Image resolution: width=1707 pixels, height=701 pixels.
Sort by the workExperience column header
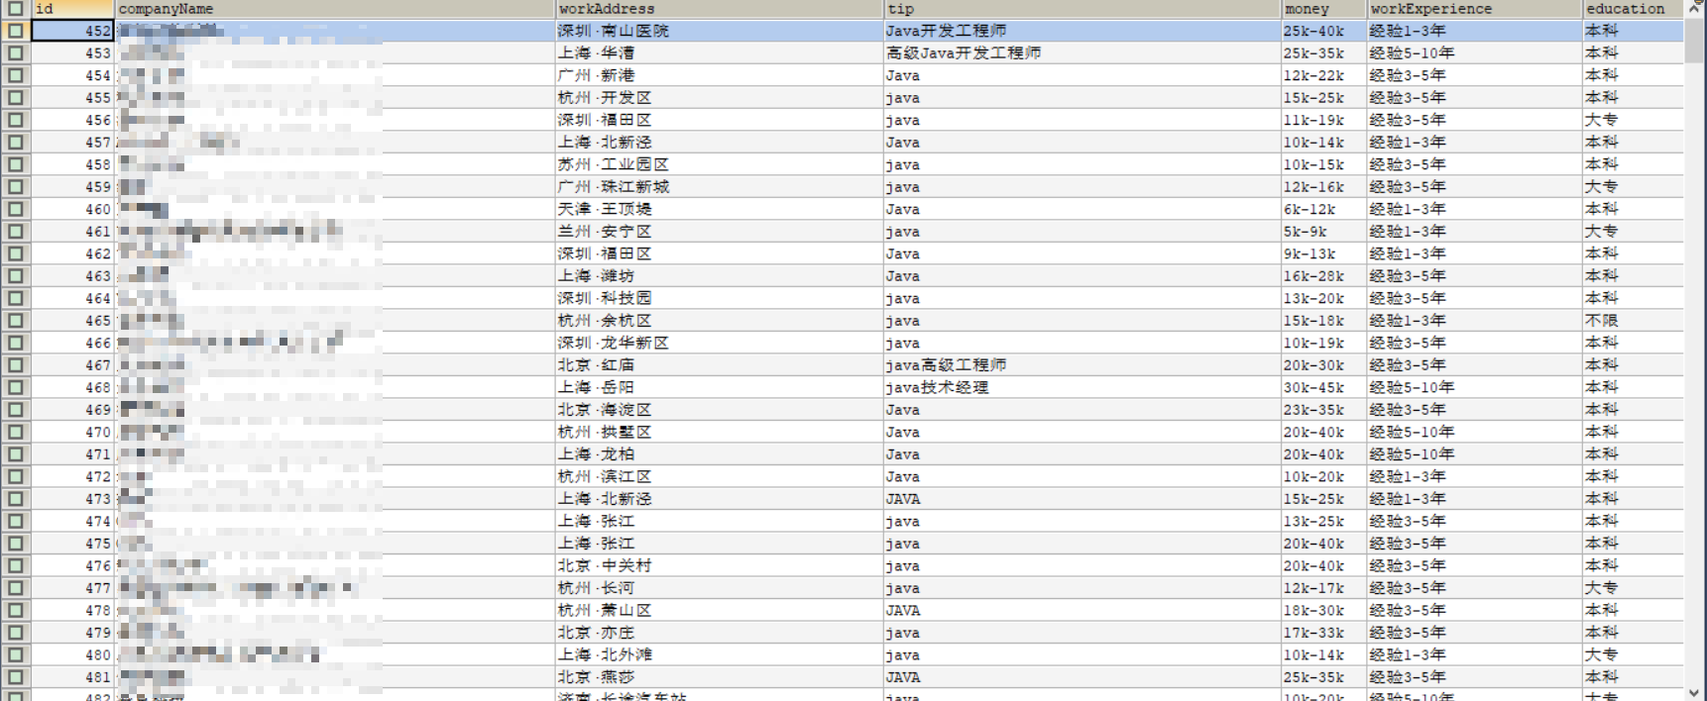click(1474, 9)
